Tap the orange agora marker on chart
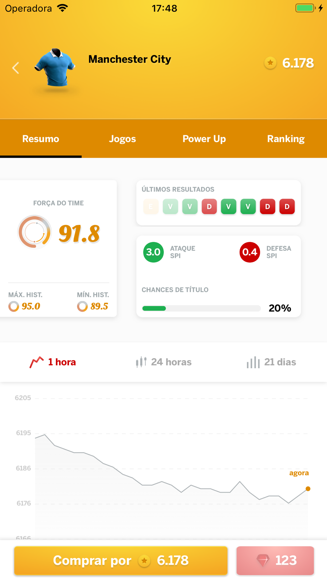Viewport: 327px width, 582px height. [x=308, y=489]
